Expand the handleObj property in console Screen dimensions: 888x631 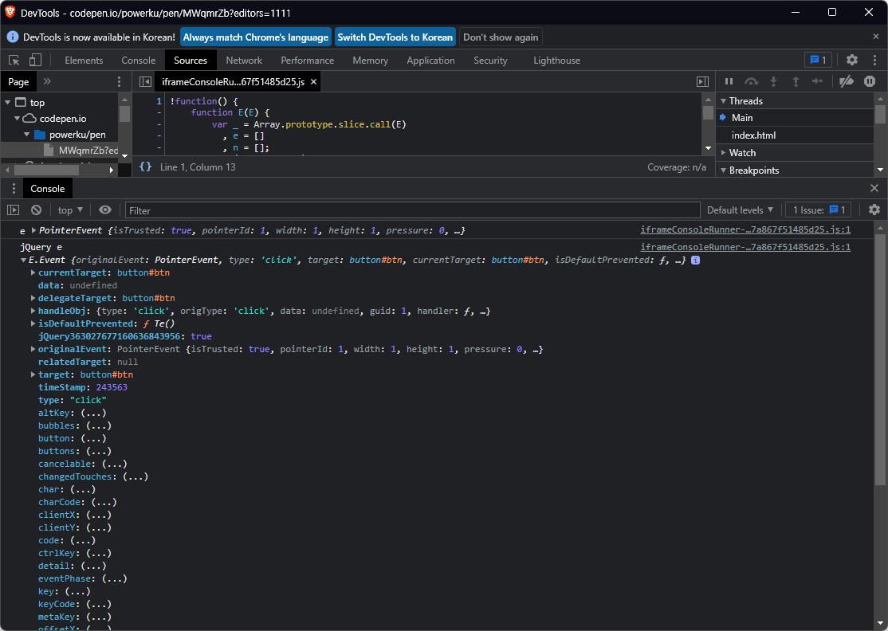33,312
